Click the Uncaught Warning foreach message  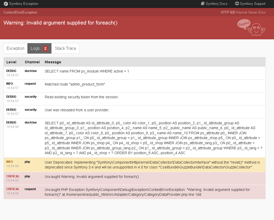point(92,177)
